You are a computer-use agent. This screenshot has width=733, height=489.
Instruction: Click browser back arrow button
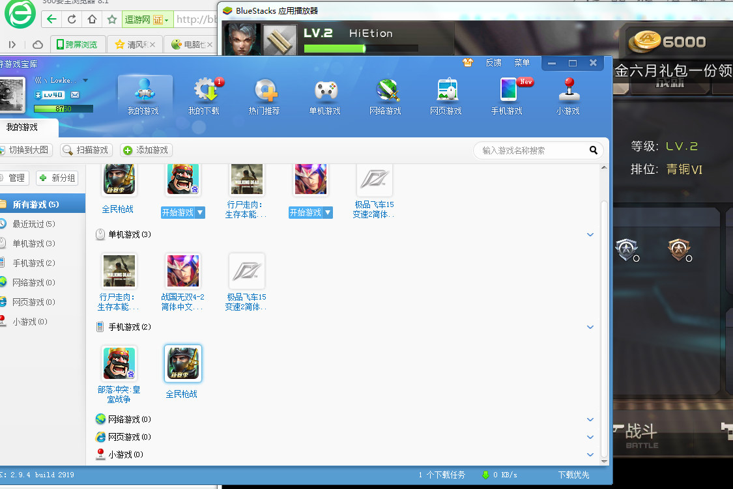51,19
